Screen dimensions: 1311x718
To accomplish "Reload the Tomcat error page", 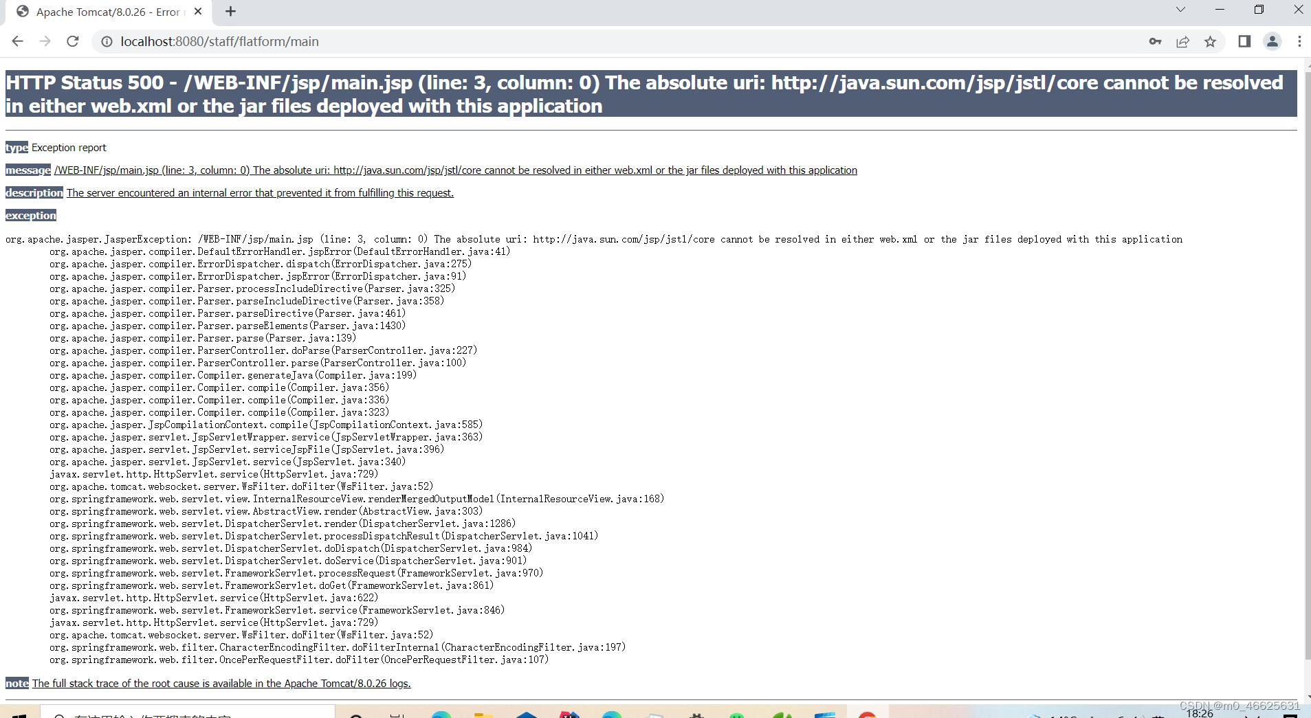I will (x=72, y=41).
